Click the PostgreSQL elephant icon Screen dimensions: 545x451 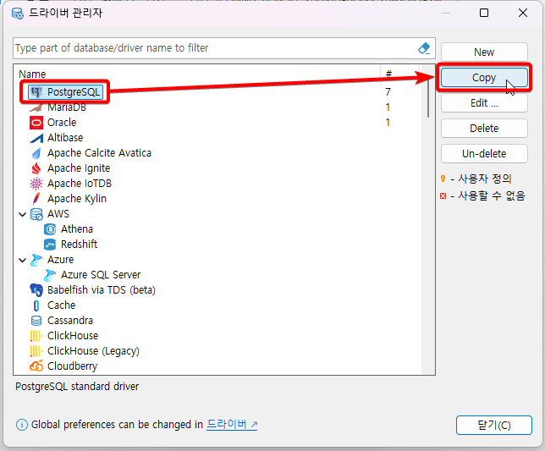36,92
